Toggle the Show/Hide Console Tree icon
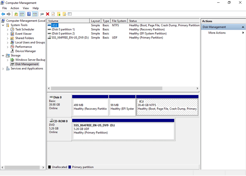Screen dimensions: 246x176 pyautogui.click(x=22, y=14)
